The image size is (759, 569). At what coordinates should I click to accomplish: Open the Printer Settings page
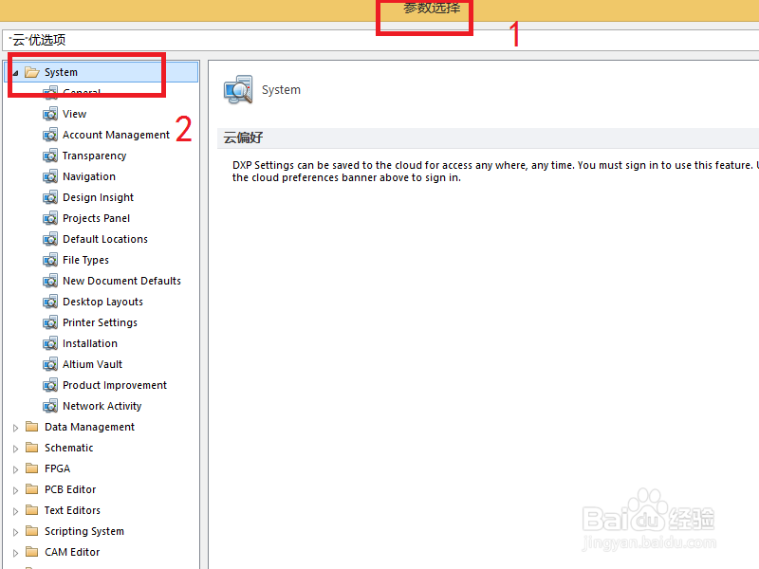pos(101,322)
